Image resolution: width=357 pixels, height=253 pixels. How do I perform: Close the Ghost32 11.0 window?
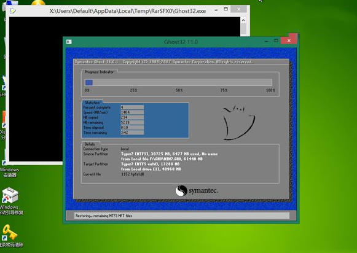(x=289, y=41)
